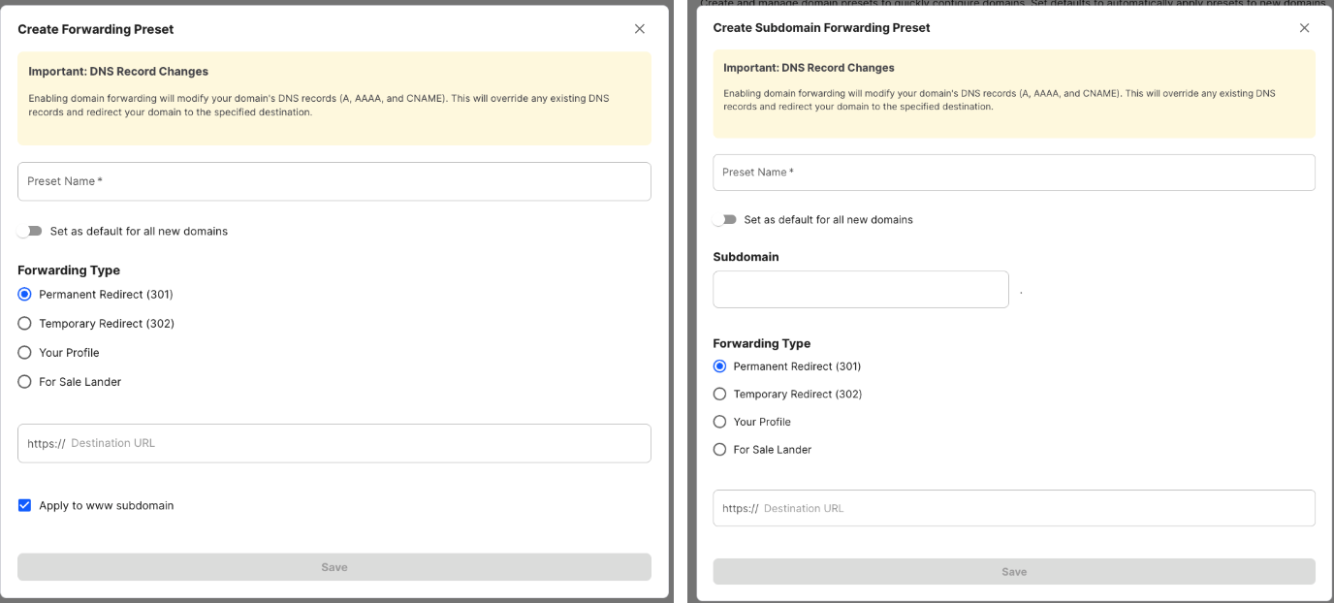Image resolution: width=1334 pixels, height=603 pixels.
Task: Click the 'Apply to www subdomain' label text
Action: coord(107,505)
